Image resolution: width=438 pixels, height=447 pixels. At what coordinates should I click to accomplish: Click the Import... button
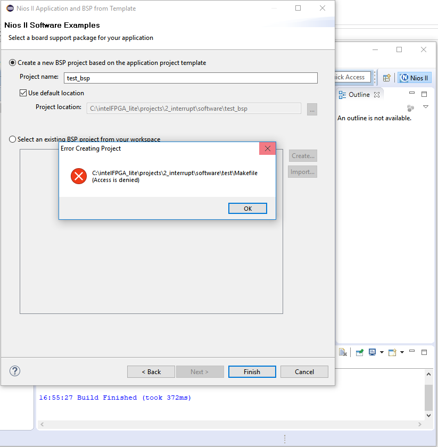[302, 172]
